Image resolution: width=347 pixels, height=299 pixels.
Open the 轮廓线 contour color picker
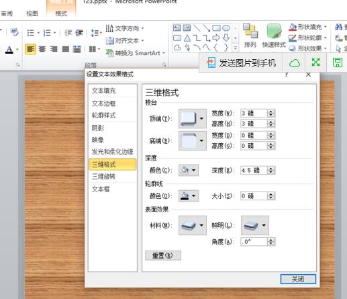tap(189, 196)
